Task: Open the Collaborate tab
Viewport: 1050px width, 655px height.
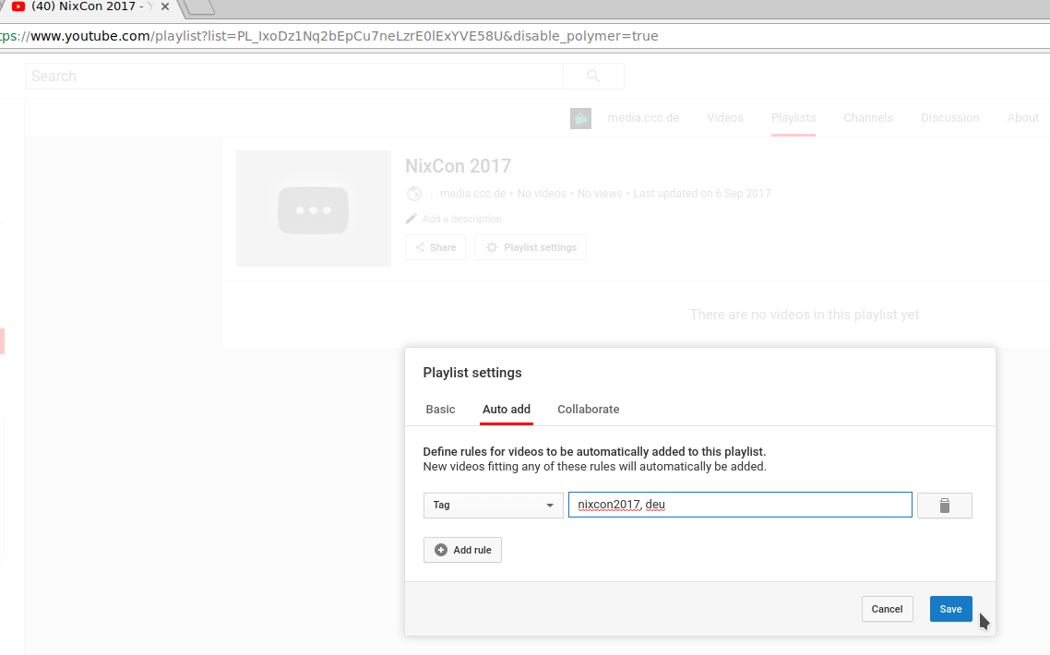Action: click(588, 410)
